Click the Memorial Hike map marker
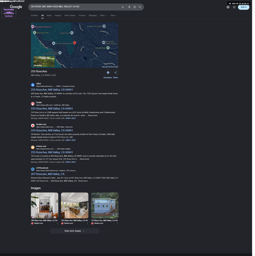The width and height of the screenshot is (255, 256). coord(35,33)
